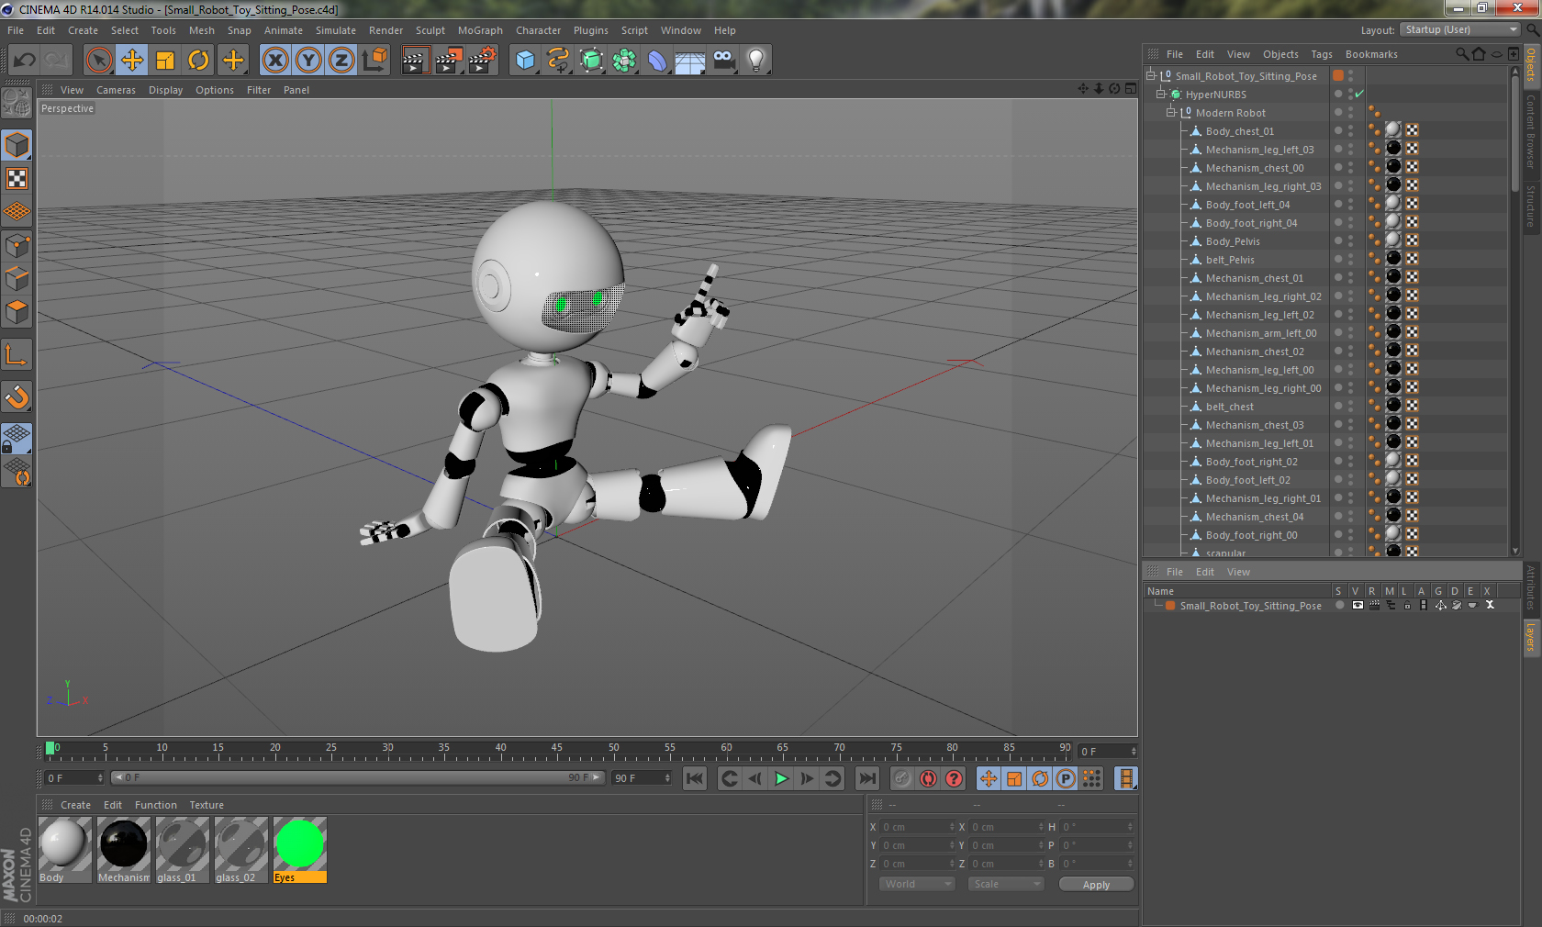Collapse the HyperNURBS tree node
The image size is (1542, 927).
coord(1161,94)
